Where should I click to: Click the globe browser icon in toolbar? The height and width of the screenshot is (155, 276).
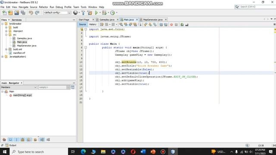point(75,12)
